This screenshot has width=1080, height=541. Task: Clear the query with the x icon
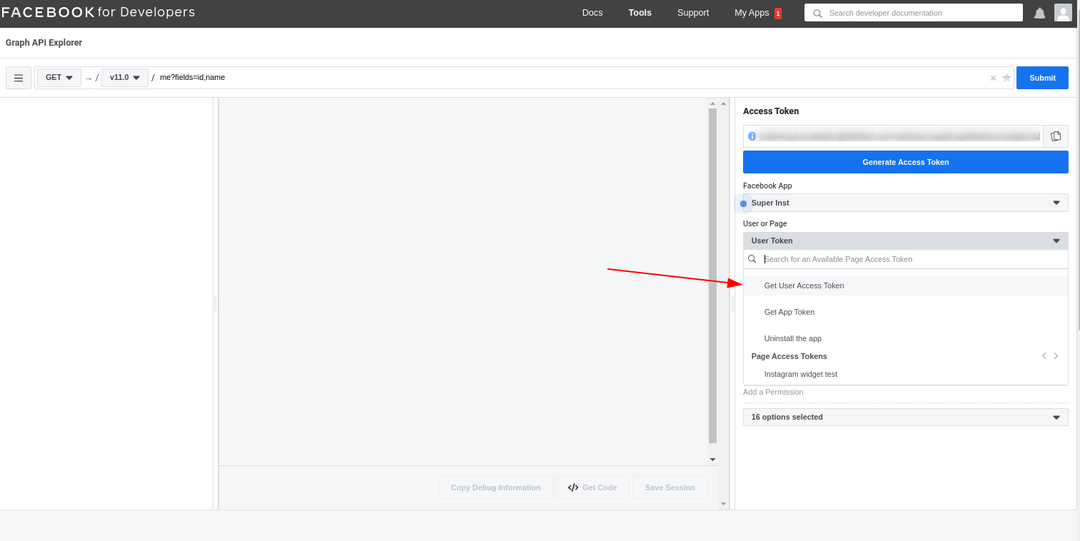pos(993,78)
